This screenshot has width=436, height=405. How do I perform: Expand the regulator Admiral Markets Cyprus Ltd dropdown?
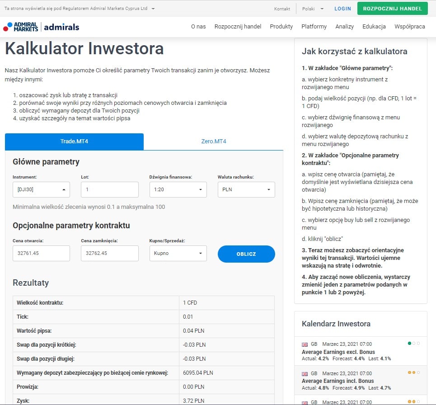click(x=79, y=8)
